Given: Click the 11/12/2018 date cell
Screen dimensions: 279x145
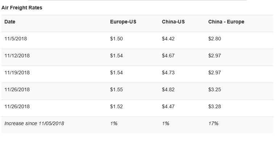Looking at the screenshot, I should click(x=17, y=56).
